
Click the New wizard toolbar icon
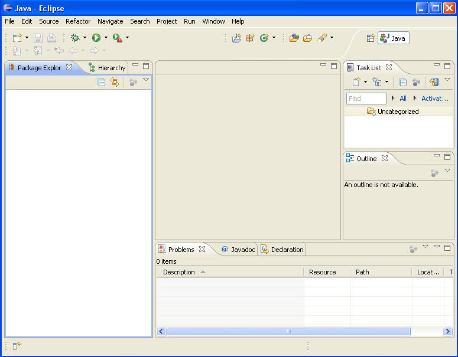point(17,38)
